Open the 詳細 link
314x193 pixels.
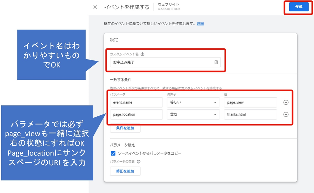click(200, 24)
